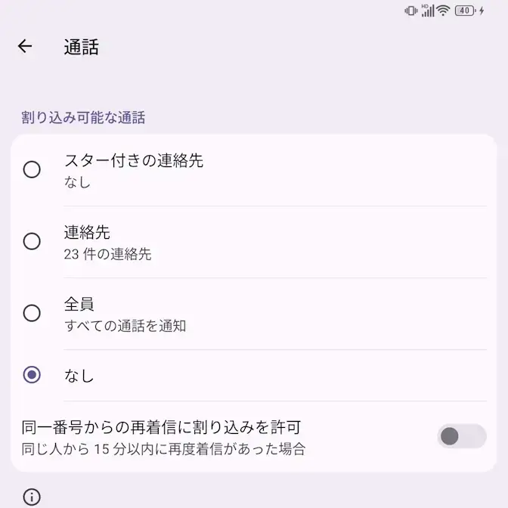Choose the 全員 radio button

coord(32,313)
